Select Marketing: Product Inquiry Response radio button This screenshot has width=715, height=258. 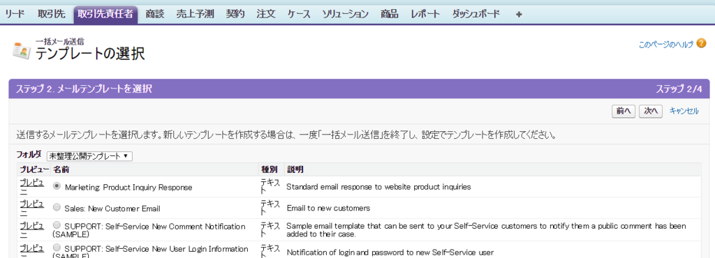pos(57,185)
